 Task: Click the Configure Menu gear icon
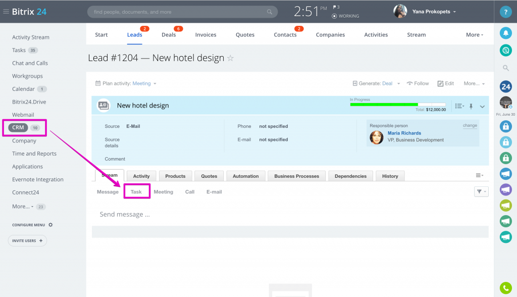(50, 225)
